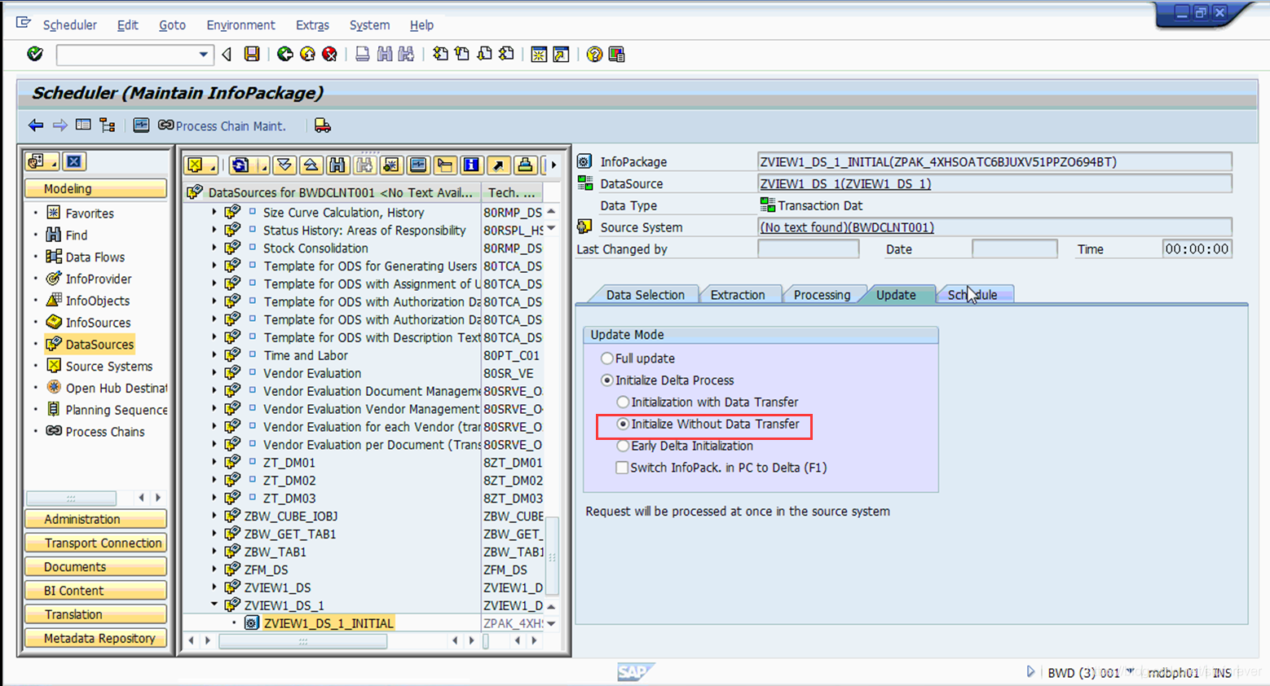This screenshot has width=1270, height=686.
Task: Open the Goto menu
Action: [172, 25]
